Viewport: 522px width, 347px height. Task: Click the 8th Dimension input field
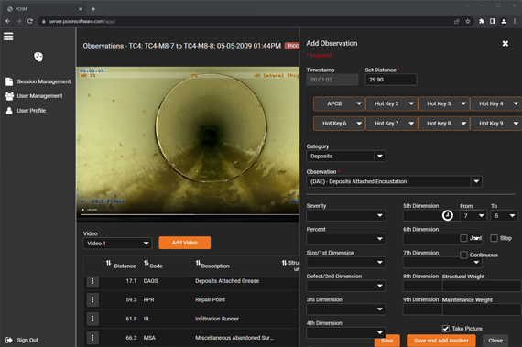click(x=422, y=287)
